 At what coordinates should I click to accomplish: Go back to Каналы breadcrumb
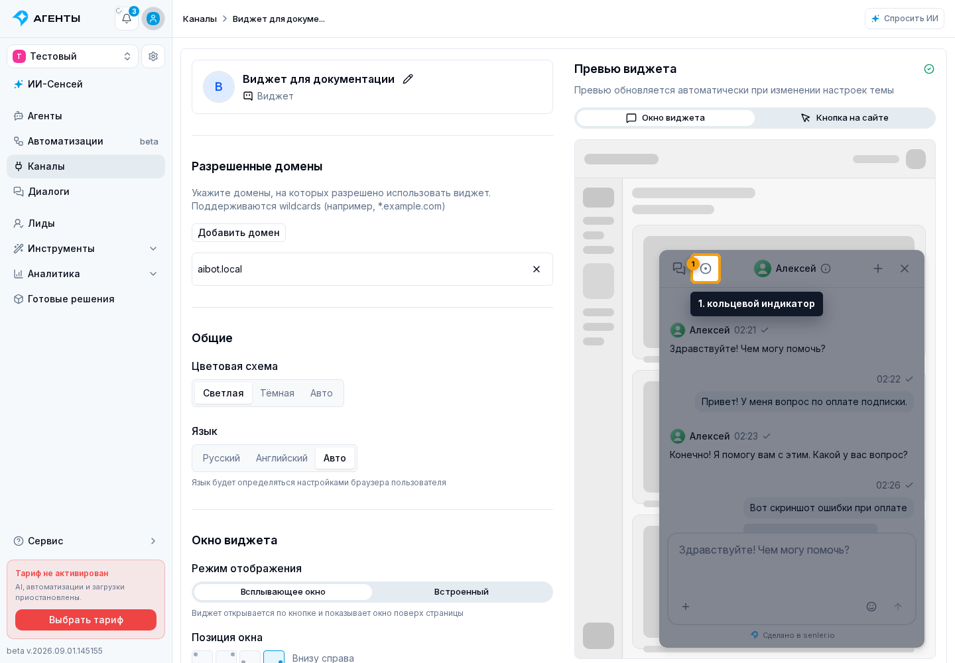[200, 19]
